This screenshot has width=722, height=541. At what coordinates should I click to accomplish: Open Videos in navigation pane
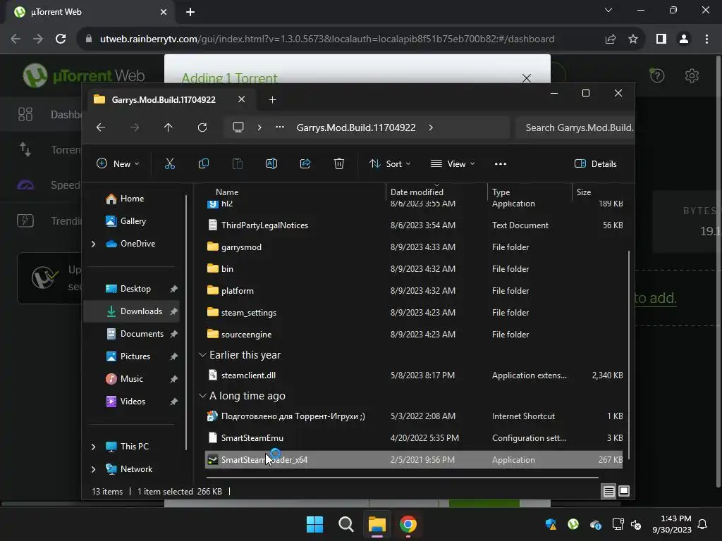click(132, 402)
